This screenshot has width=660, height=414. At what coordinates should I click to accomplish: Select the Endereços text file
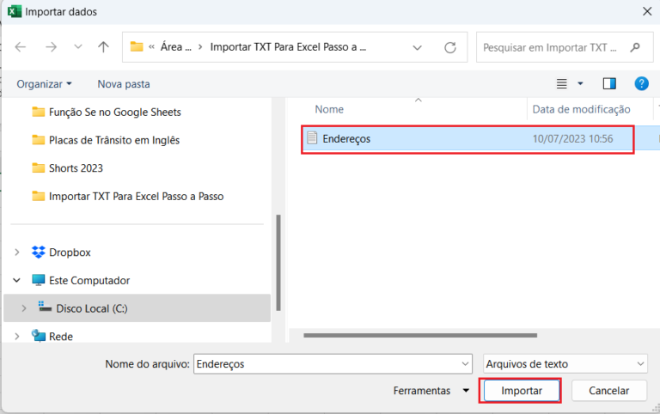pyautogui.click(x=346, y=138)
